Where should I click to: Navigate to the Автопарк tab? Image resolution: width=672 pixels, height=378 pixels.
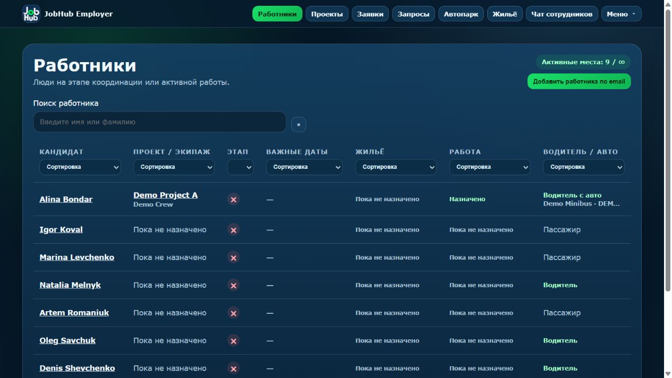coord(461,14)
